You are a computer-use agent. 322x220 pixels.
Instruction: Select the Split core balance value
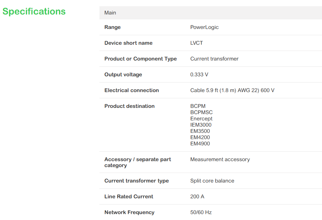[x=212, y=181]
